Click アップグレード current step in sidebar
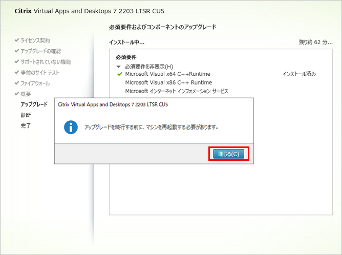Screen dimensions: 342x255 (x=34, y=104)
